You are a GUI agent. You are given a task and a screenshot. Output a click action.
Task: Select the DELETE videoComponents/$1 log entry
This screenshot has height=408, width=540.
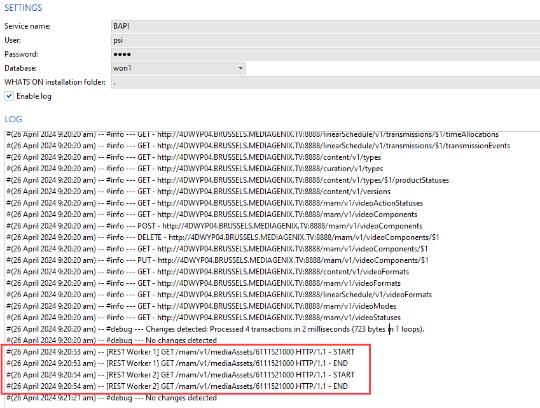pyautogui.click(x=223, y=237)
